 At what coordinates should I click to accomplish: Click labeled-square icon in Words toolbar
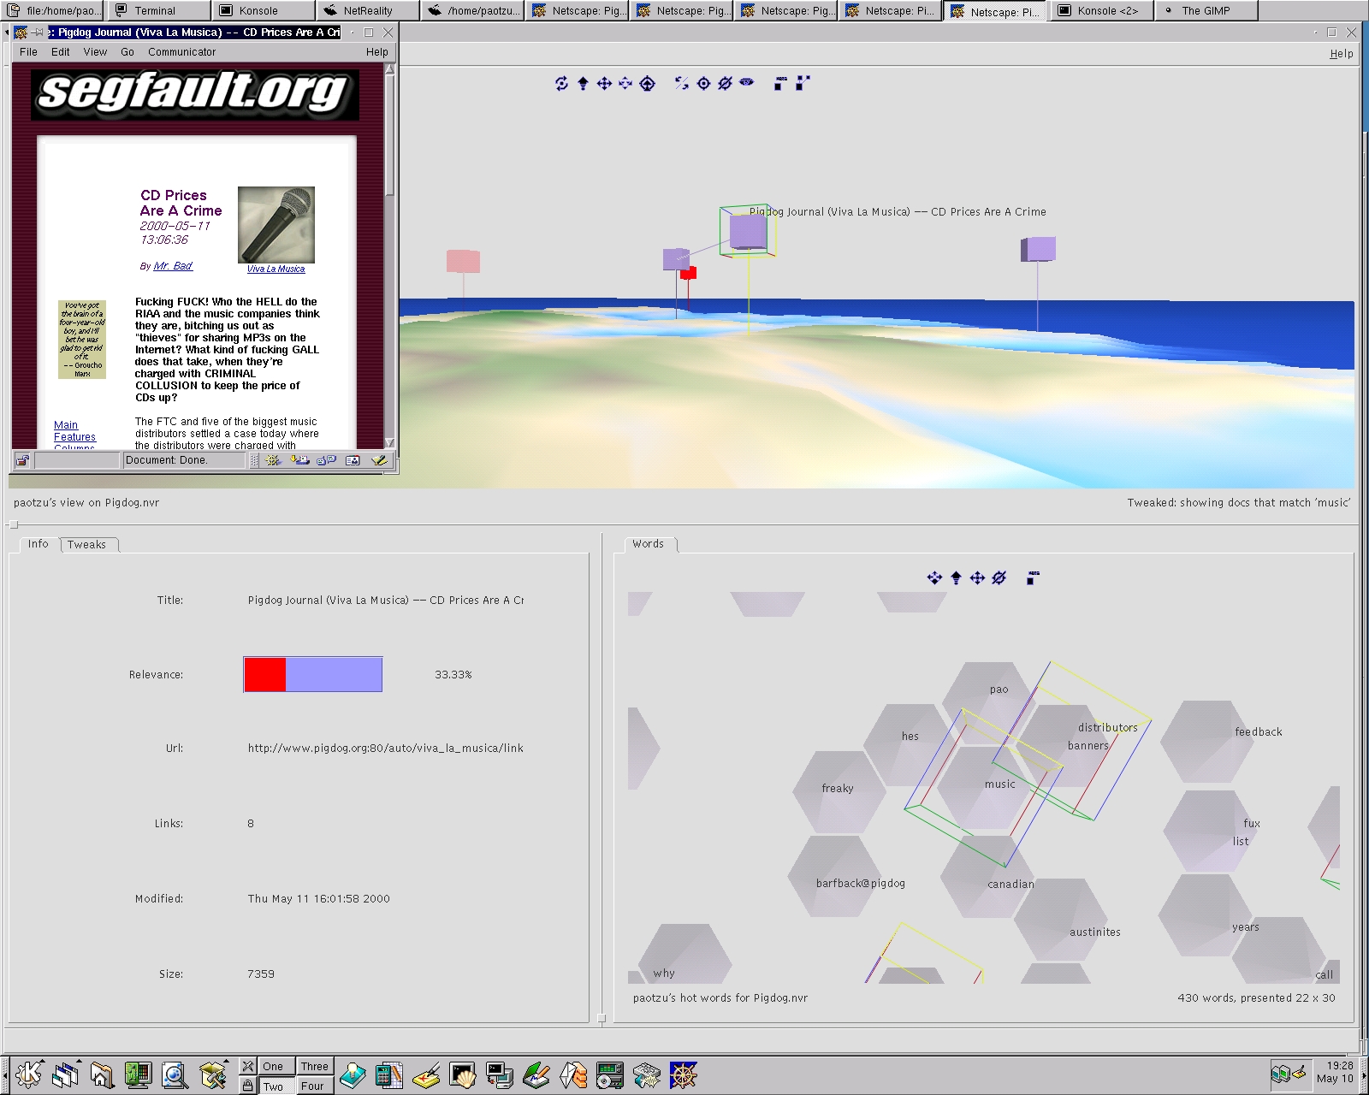coord(1032,578)
